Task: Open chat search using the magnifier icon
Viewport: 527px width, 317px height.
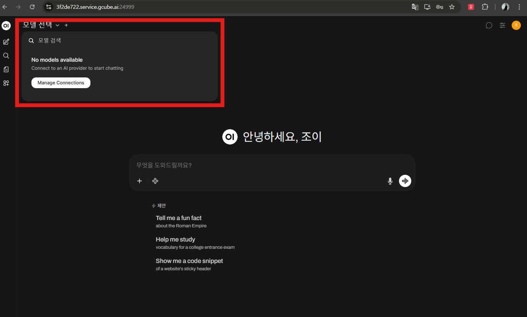Action: pos(6,55)
